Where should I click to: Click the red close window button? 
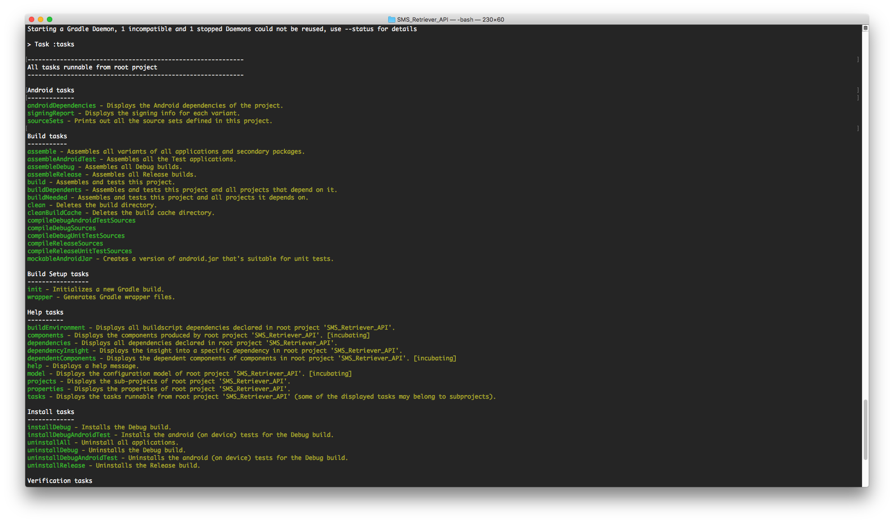point(32,19)
